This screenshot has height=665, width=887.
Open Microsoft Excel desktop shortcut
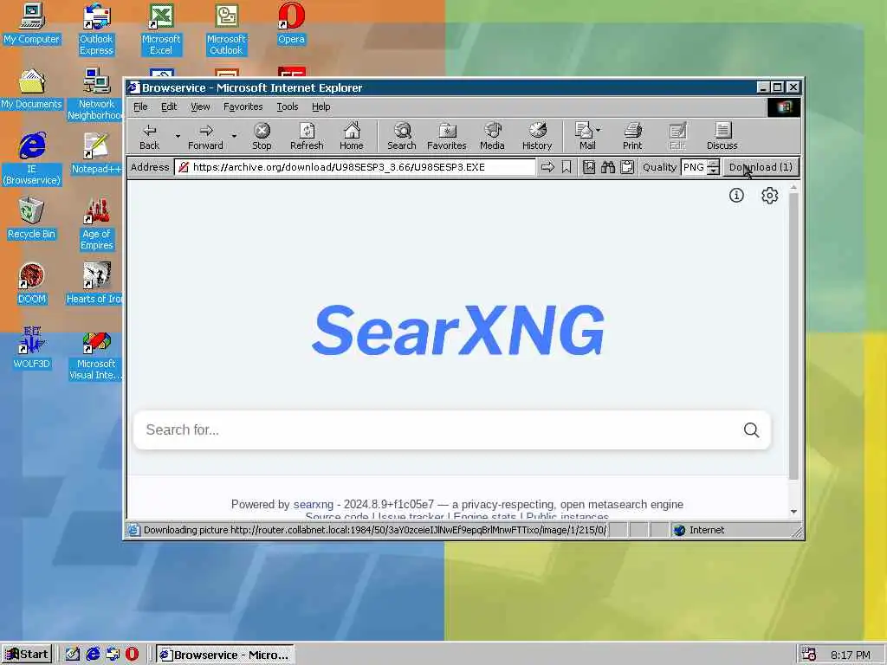[161, 29]
